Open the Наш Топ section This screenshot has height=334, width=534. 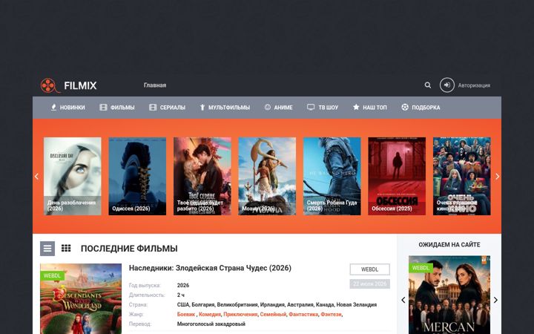click(375, 108)
